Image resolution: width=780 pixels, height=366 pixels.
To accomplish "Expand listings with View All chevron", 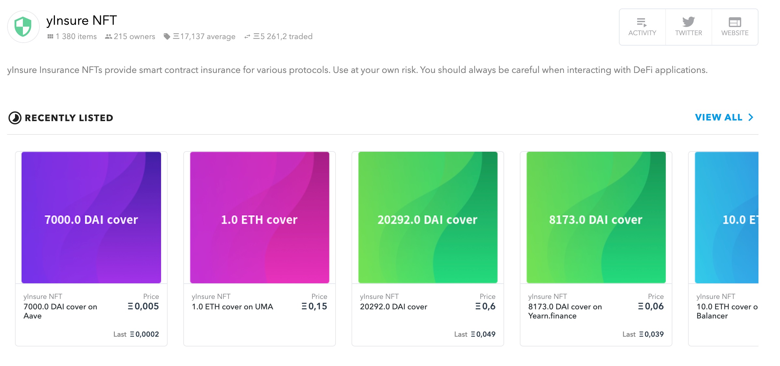I will 751,117.
